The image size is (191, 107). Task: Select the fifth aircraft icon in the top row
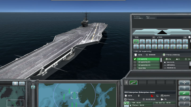coord(161,41)
